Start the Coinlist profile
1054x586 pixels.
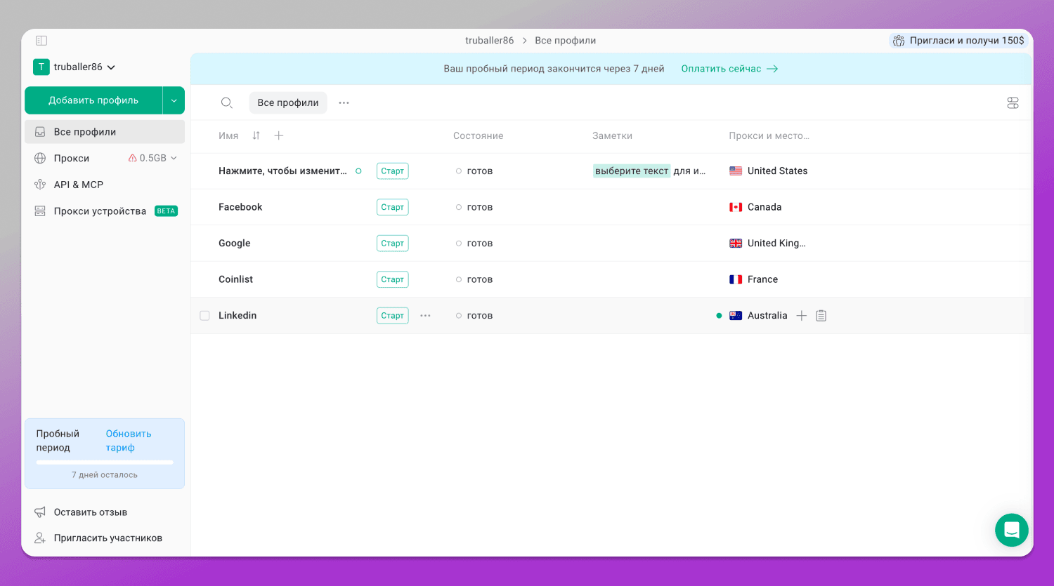tap(392, 279)
